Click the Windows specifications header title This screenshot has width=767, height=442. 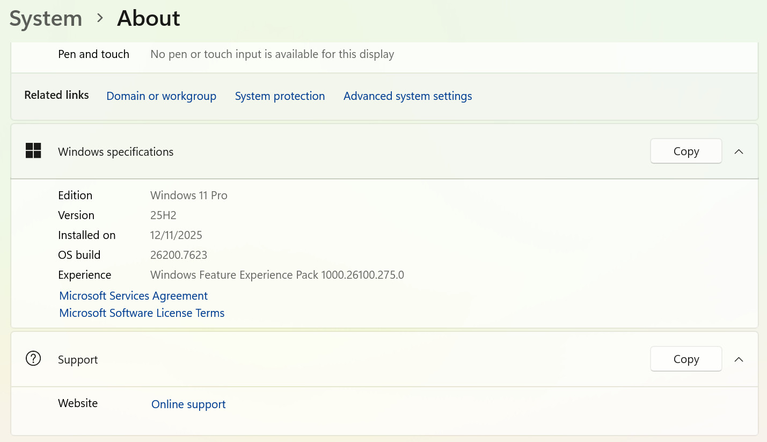tap(115, 152)
